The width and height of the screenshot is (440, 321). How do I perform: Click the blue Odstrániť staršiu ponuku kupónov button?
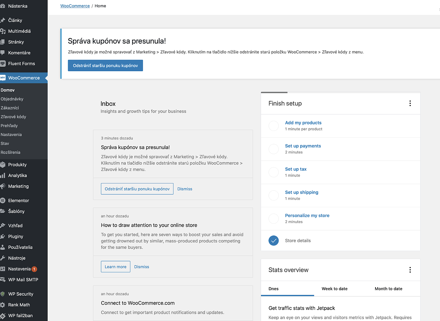coord(105,66)
